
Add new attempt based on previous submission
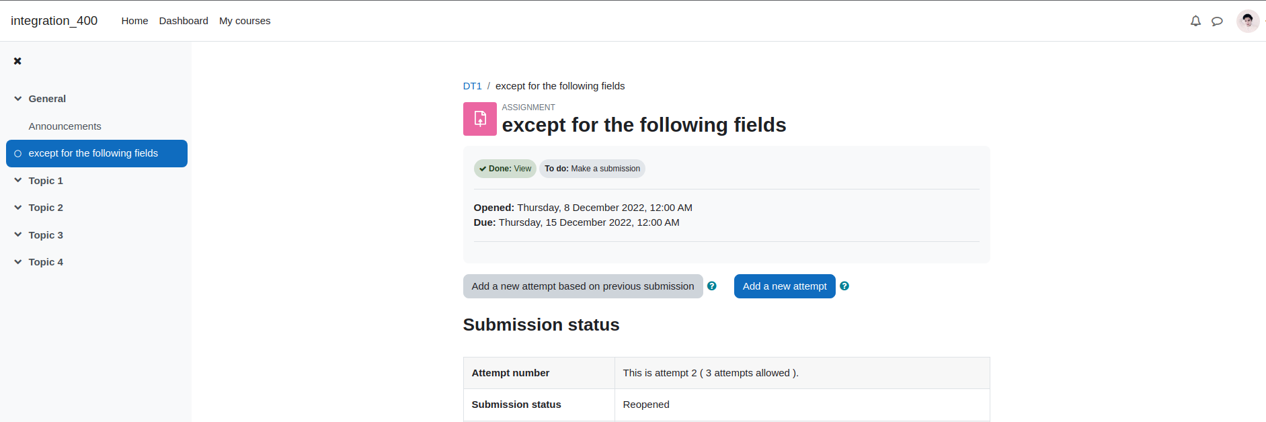point(583,286)
